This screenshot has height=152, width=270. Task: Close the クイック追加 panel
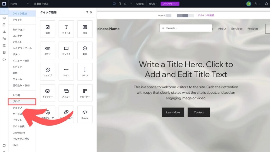(91, 12)
